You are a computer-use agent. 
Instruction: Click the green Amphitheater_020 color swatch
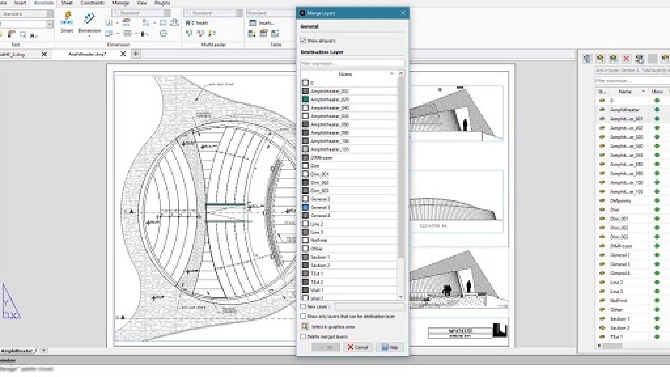(x=305, y=99)
